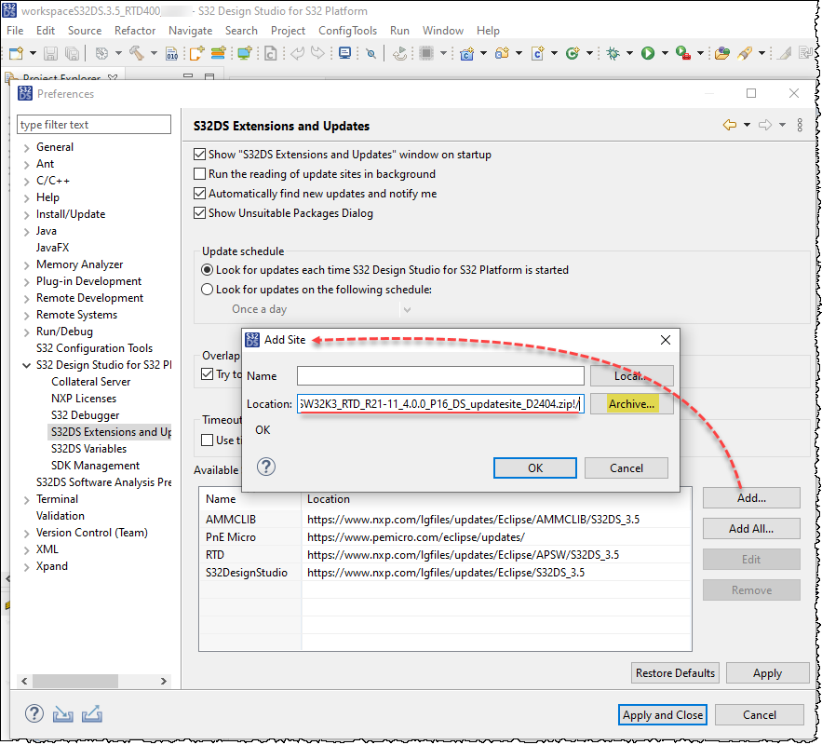This screenshot has height=745, width=822.
Task: Click the Restore Defaults button
Action: click(675, 672)
